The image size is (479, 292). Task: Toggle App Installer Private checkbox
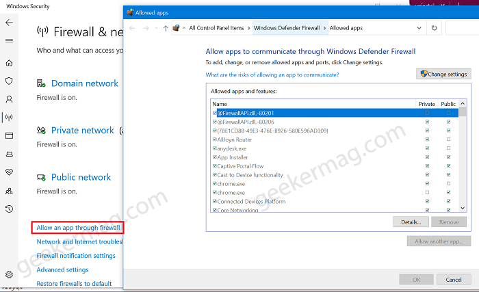click(428, 157)
